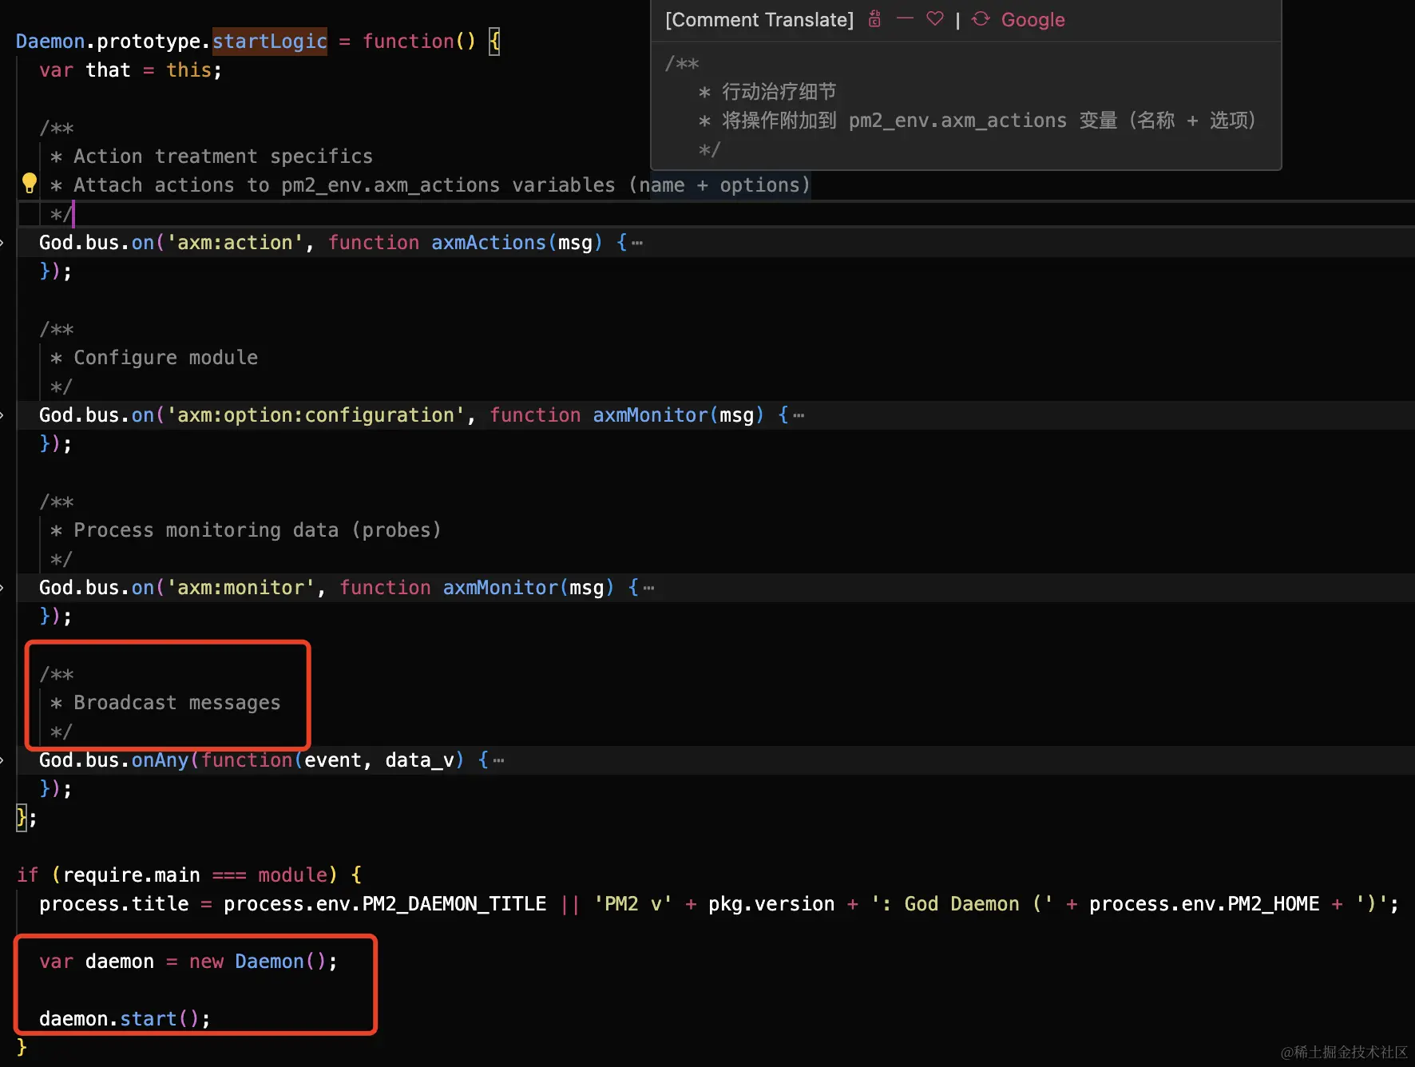Click the 'axm:action' string literal

(x=235, y=243)
